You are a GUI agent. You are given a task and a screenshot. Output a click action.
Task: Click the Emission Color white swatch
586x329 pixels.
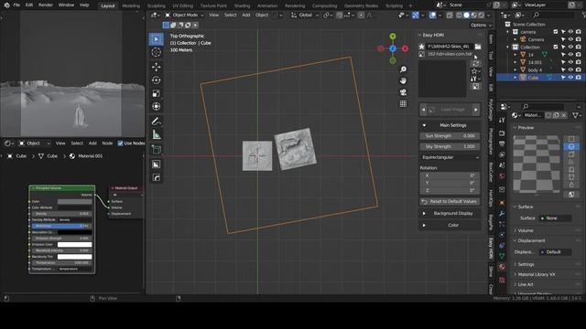(x=74, y=244)
